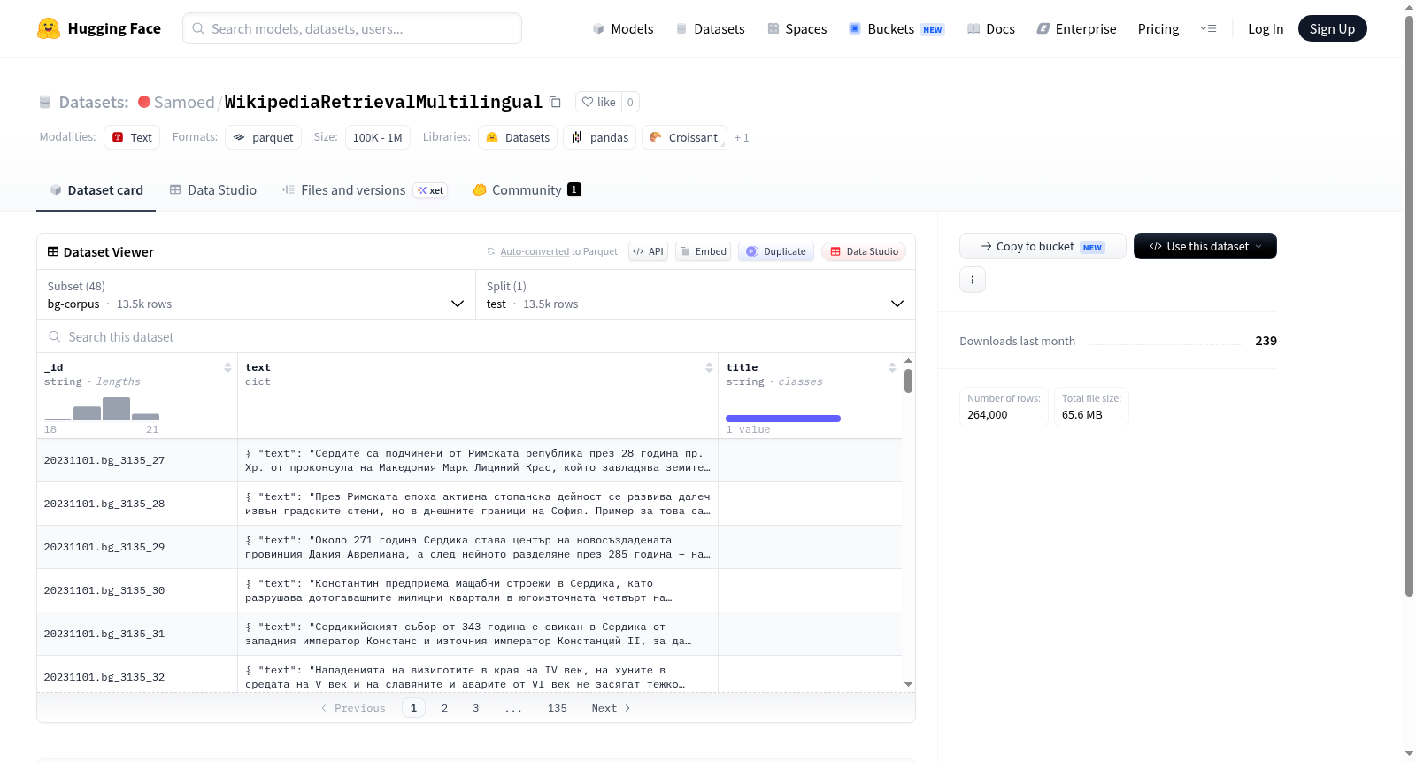Viewport: 1416px width, 762px height.
Task: Click the Sign Up button
Action: pos(1332,28)
